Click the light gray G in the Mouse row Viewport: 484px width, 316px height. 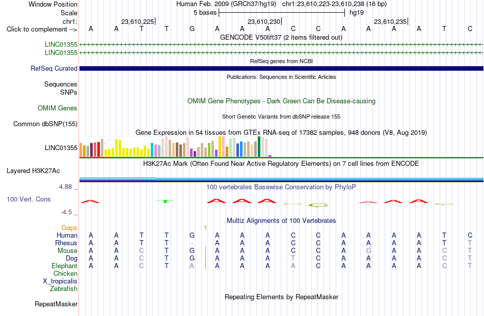click(x=368, y=251)
